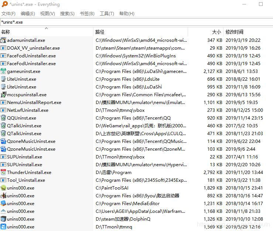This screenshot has height=231, width=273.
Task: Click the adamuninstall.exe file icon
Action: 3,40
